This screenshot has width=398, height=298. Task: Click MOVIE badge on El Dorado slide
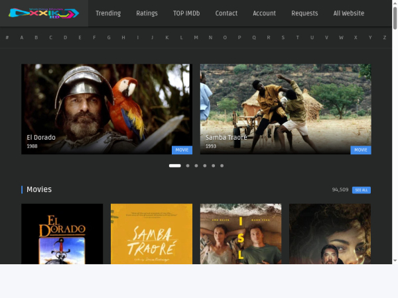[x=182, y=150]
